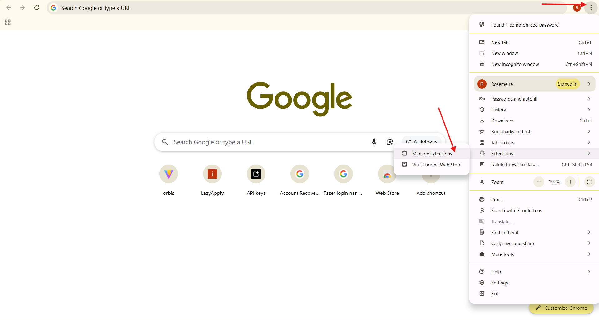
Task: Start voice search with microphone icon
Action: (374, 142)
